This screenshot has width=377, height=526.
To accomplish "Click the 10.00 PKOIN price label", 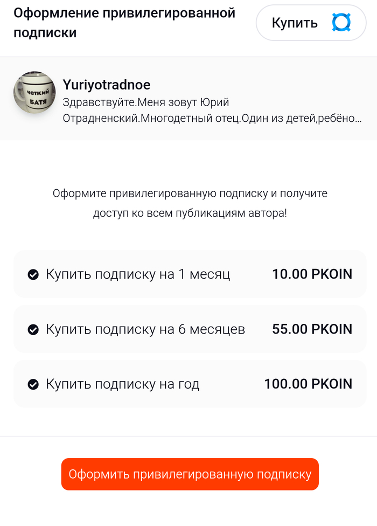I will click(312, 274).
